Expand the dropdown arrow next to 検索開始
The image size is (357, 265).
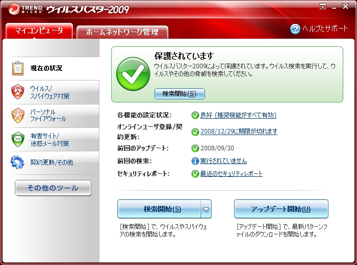click(206, 209)
